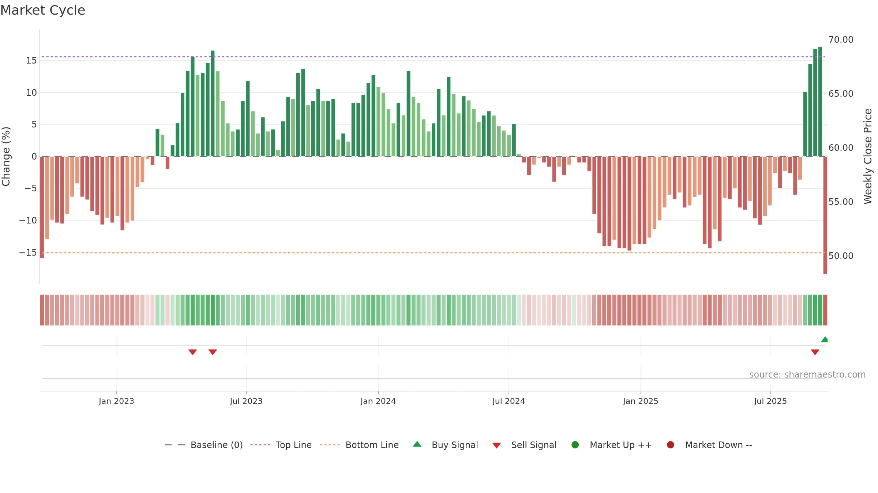878x493 pixels.
Task: Click the tallest green bar at the far right in 2025
Action: pyautogui.click(x=820, y=102)
